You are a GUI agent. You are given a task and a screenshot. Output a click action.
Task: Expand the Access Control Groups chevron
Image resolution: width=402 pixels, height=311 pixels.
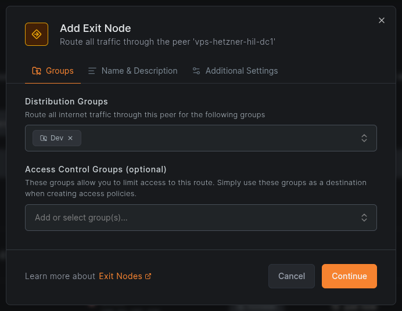(364, 218)
